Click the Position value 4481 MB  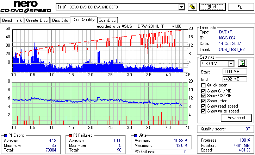pos(242,145)
